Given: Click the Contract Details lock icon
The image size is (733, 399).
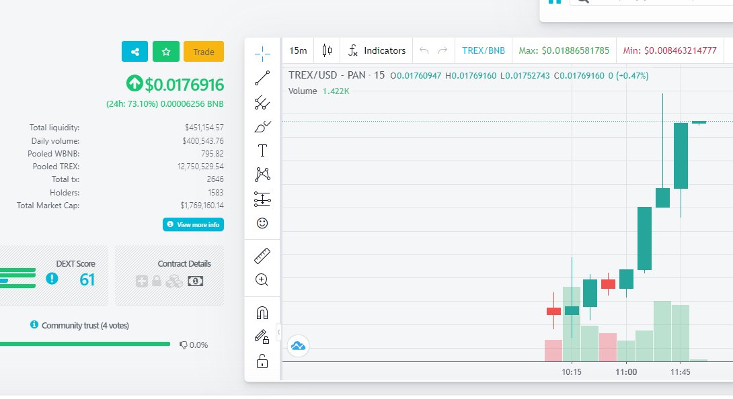Looking at the screenshot, I should (x=157, y=281).
